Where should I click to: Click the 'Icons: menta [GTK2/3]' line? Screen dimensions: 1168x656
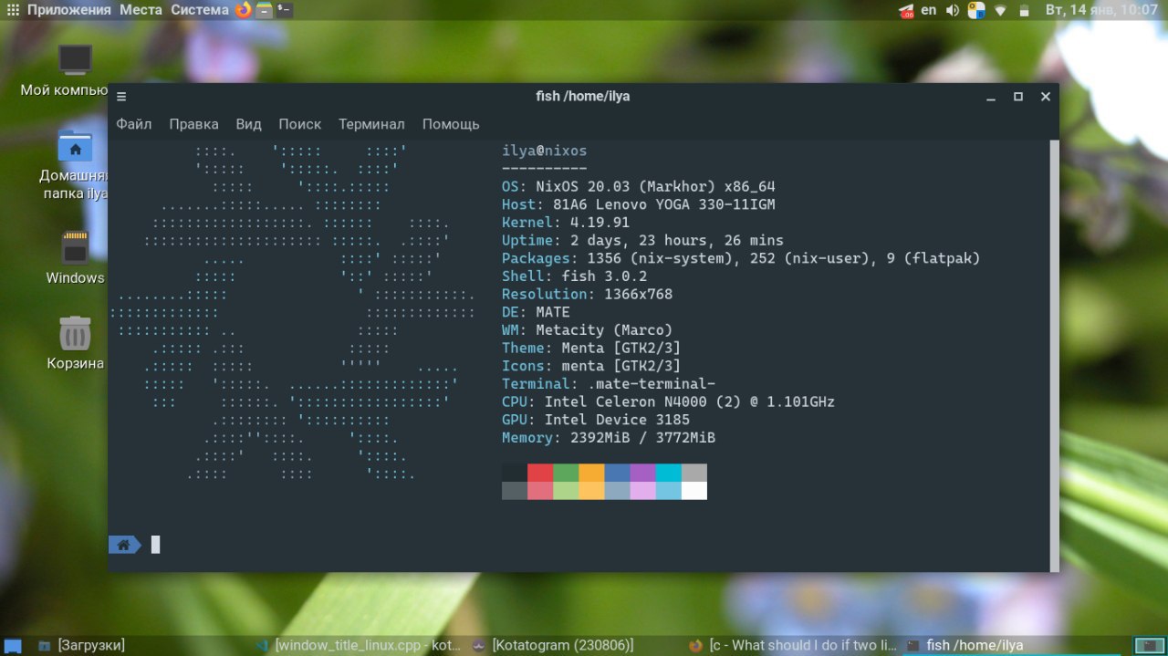591,366
